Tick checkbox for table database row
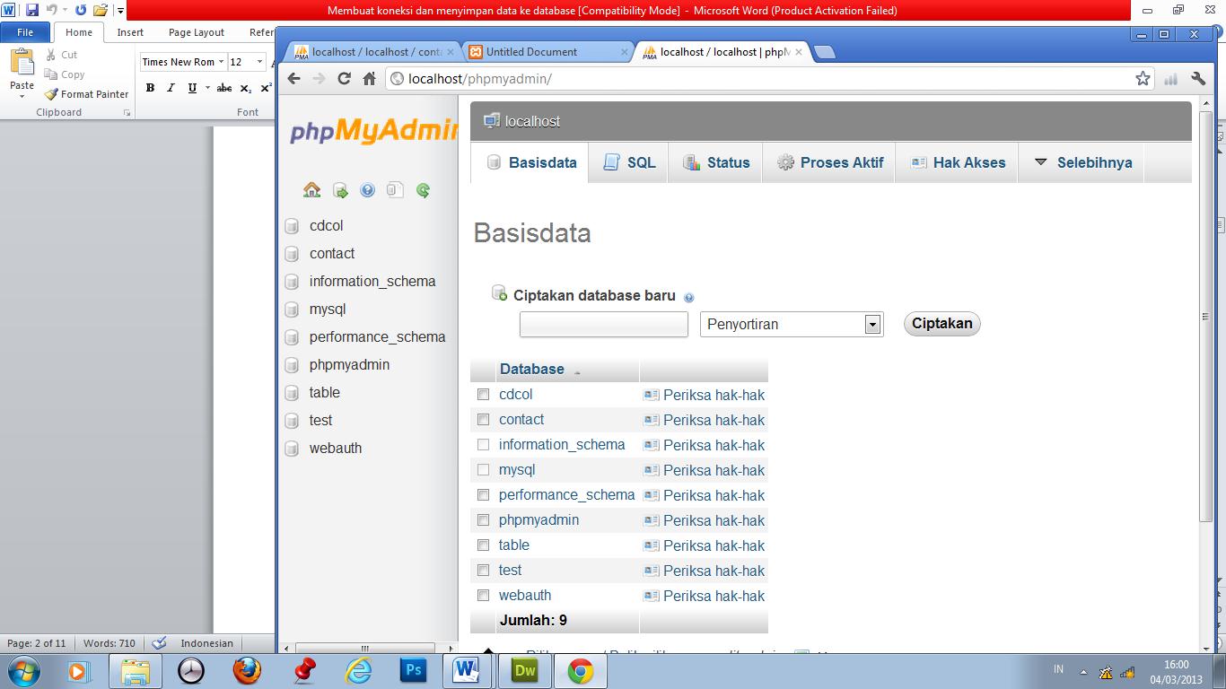This screenshot has height=689, width=1226. [484, 545]
